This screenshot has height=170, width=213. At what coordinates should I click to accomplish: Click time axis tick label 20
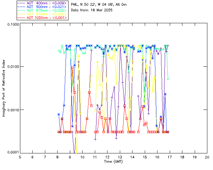coord(207,157)
